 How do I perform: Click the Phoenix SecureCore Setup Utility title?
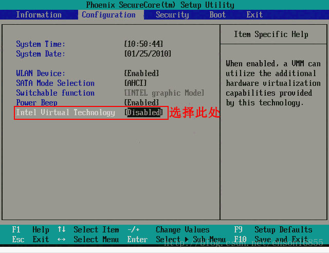[x=160, y=5]
